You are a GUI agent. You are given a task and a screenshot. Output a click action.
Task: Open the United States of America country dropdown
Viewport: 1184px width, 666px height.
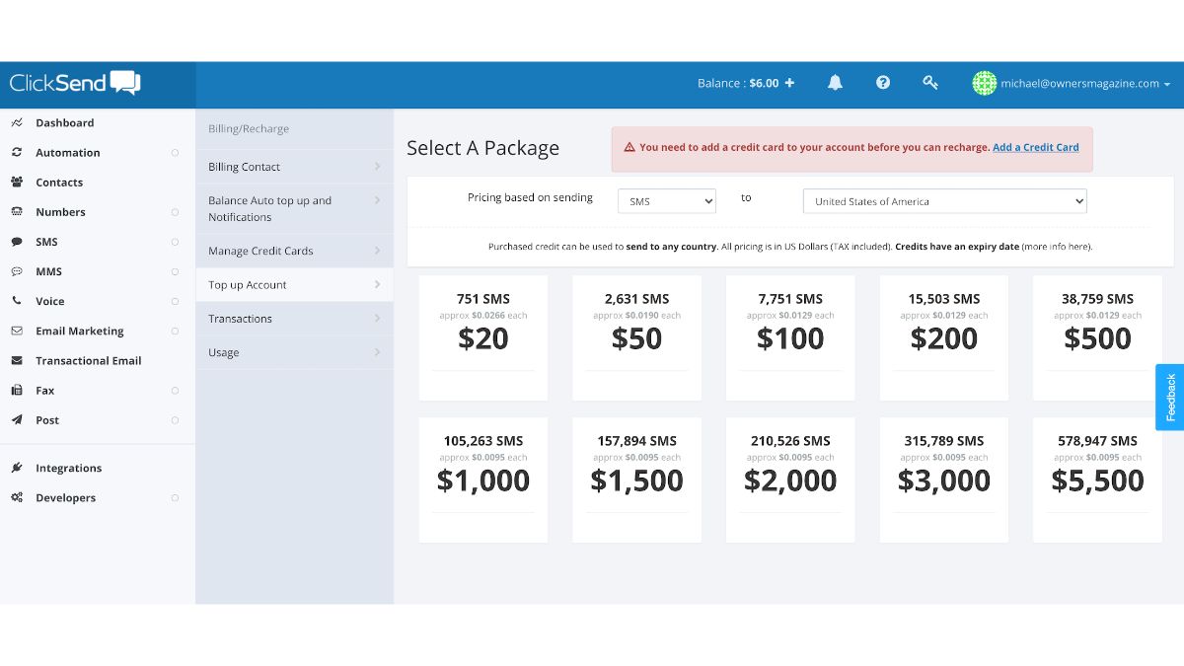coord(944,201)
